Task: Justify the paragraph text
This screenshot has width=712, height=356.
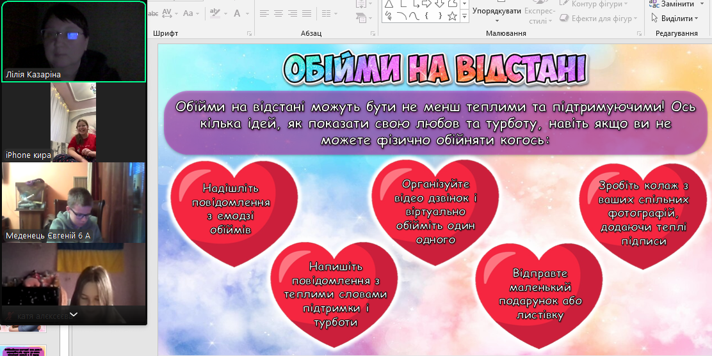Action: [x=308, y=13]
